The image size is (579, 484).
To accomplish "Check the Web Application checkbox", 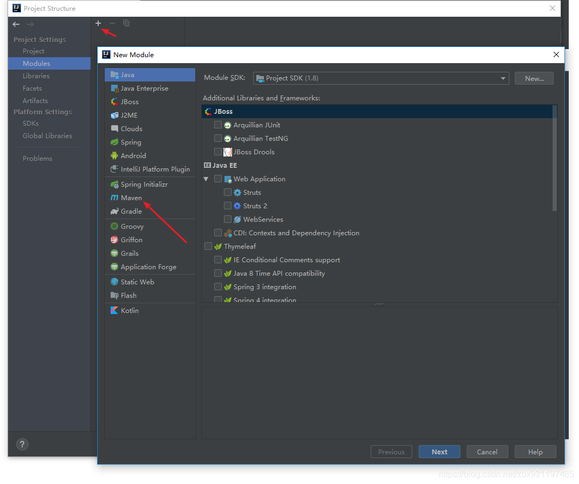I will [x=218, y=179].
